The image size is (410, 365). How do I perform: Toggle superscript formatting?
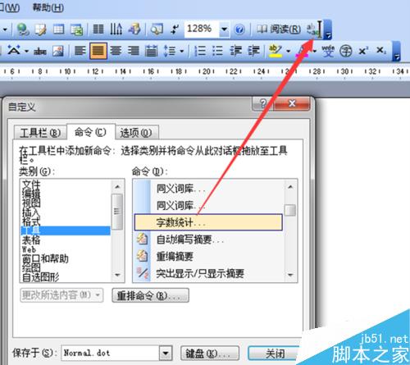tap(363, 51)
